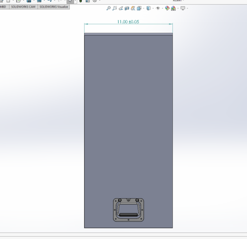Go back with the Previous View icon
The image size is (247, 239).
[121, 8]
